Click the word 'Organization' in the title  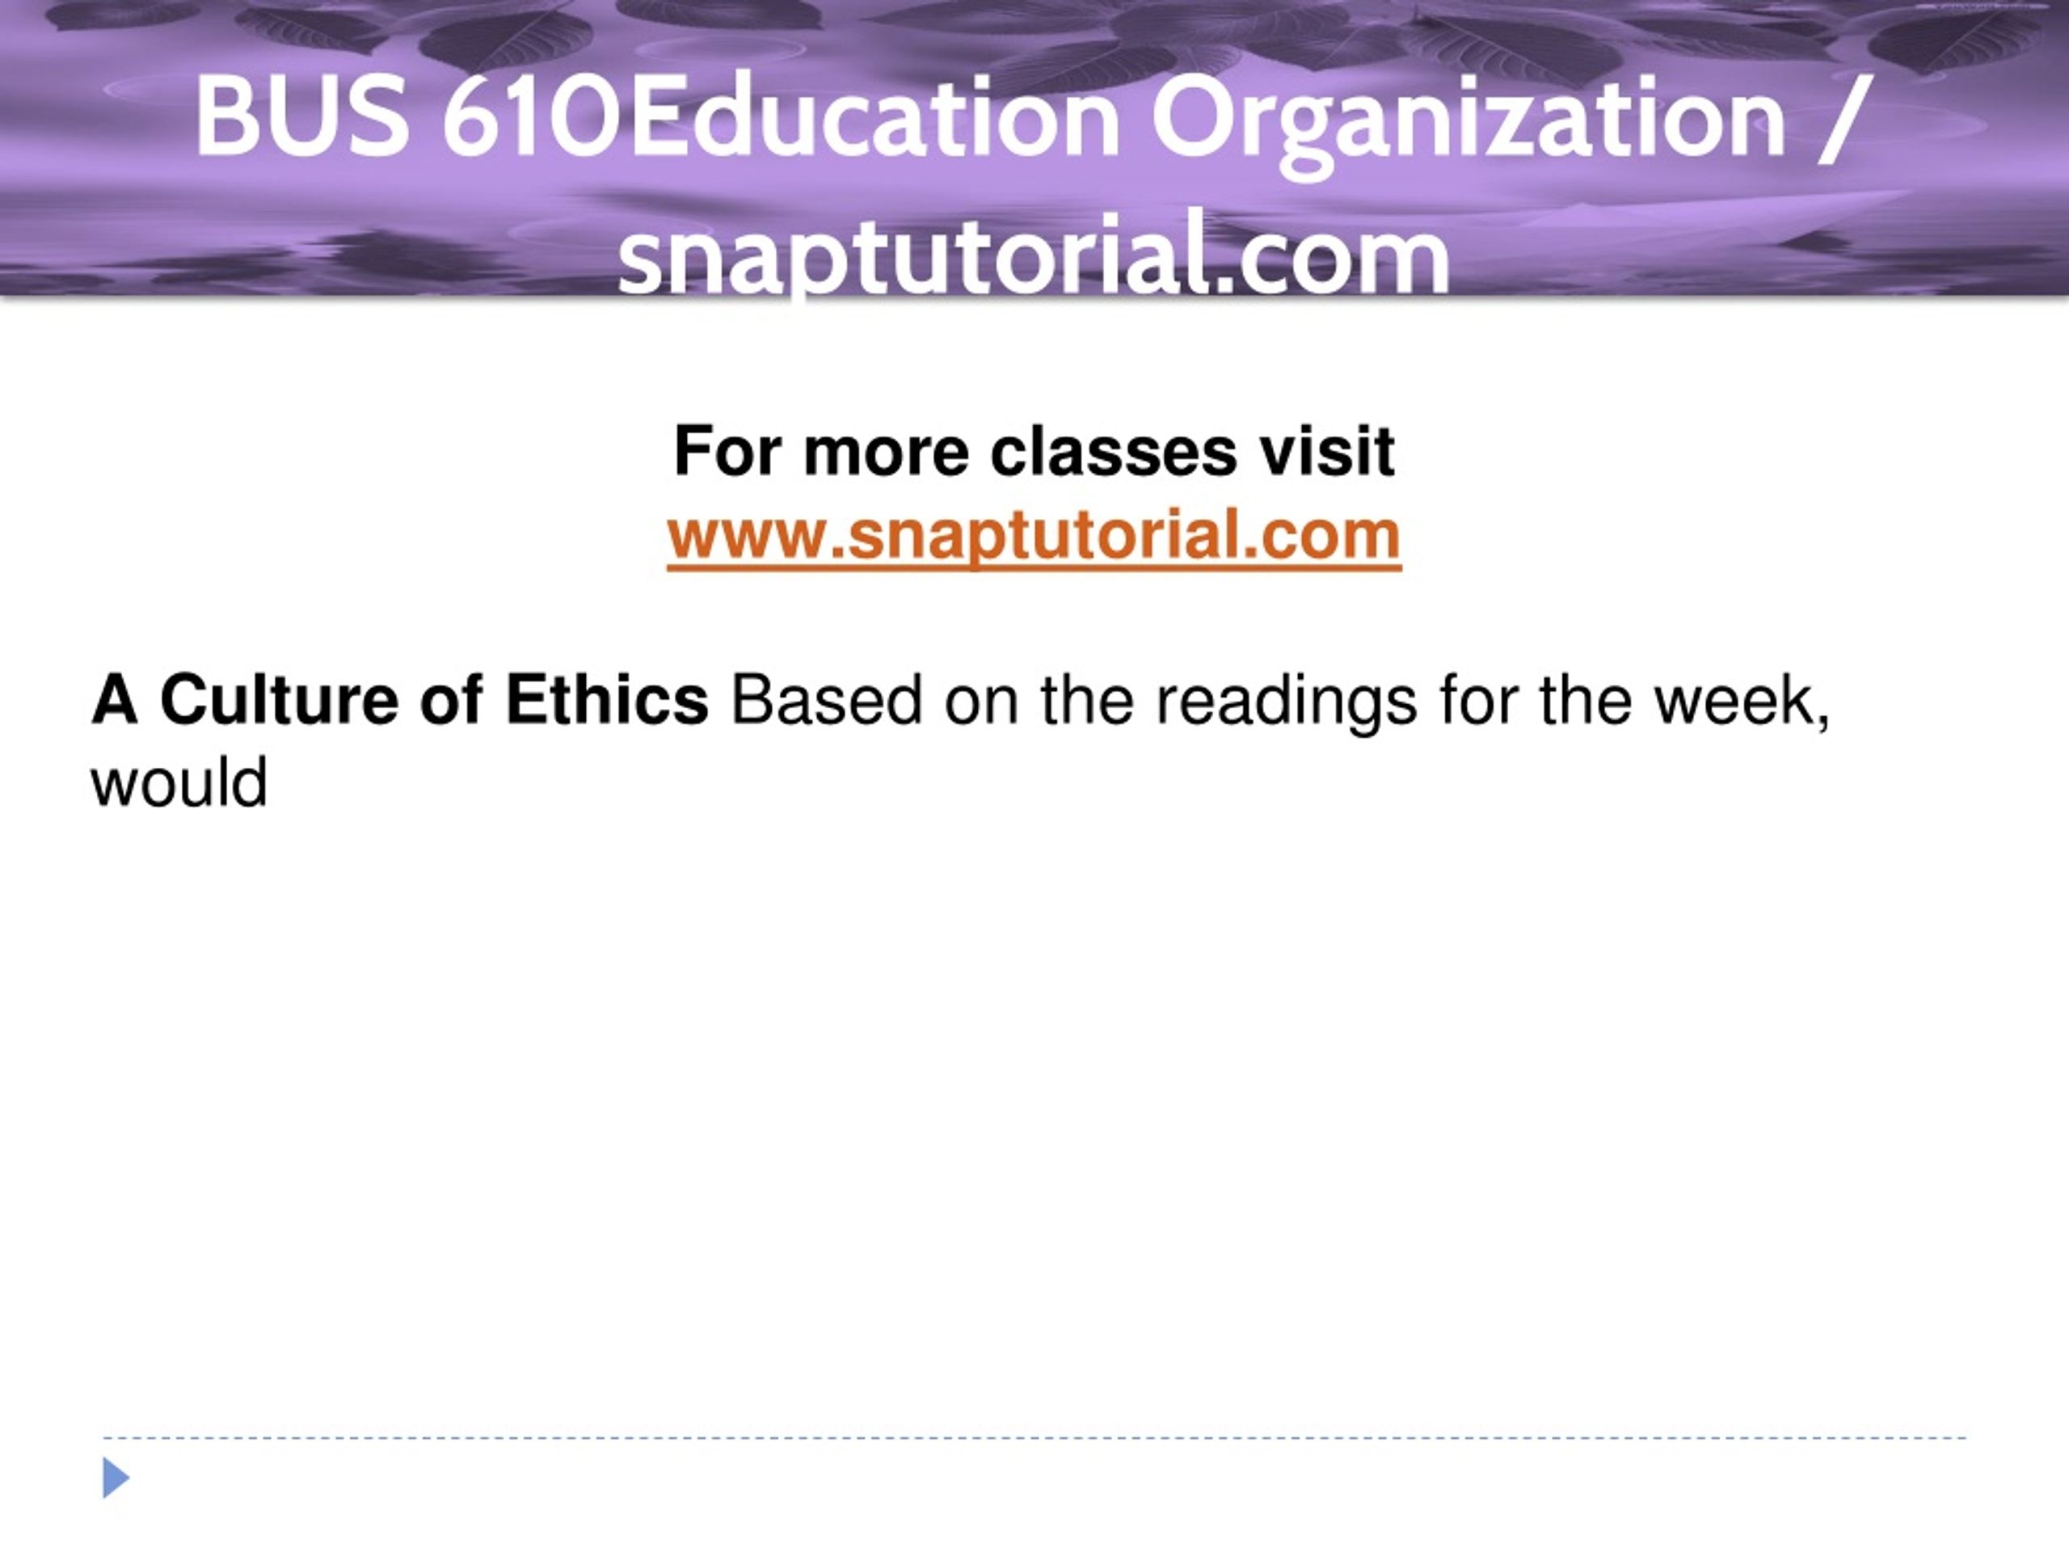click(x=1469, y=121)
